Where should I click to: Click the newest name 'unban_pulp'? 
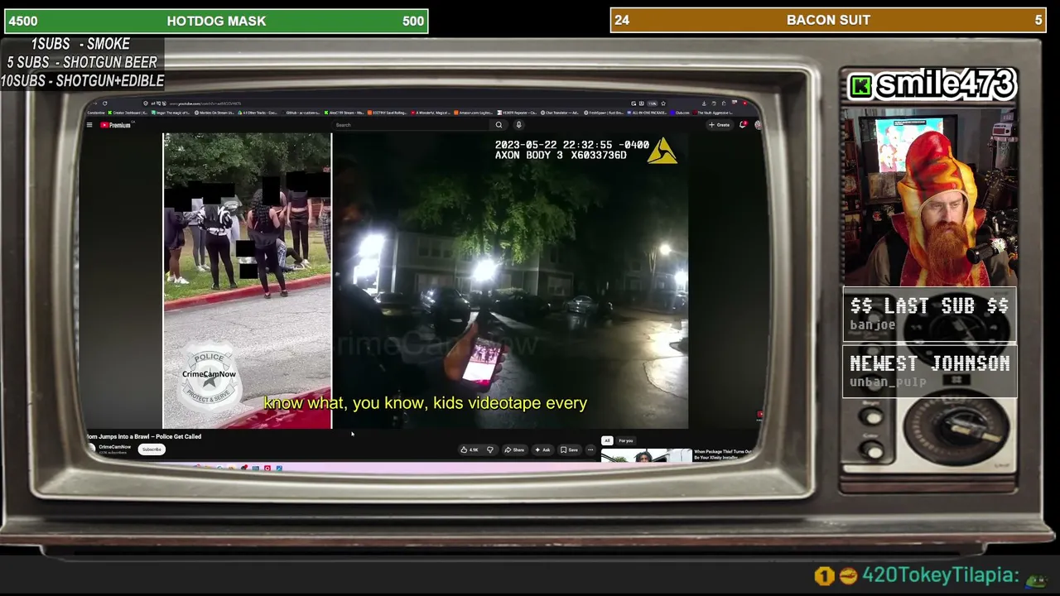[x=889, y=382]
